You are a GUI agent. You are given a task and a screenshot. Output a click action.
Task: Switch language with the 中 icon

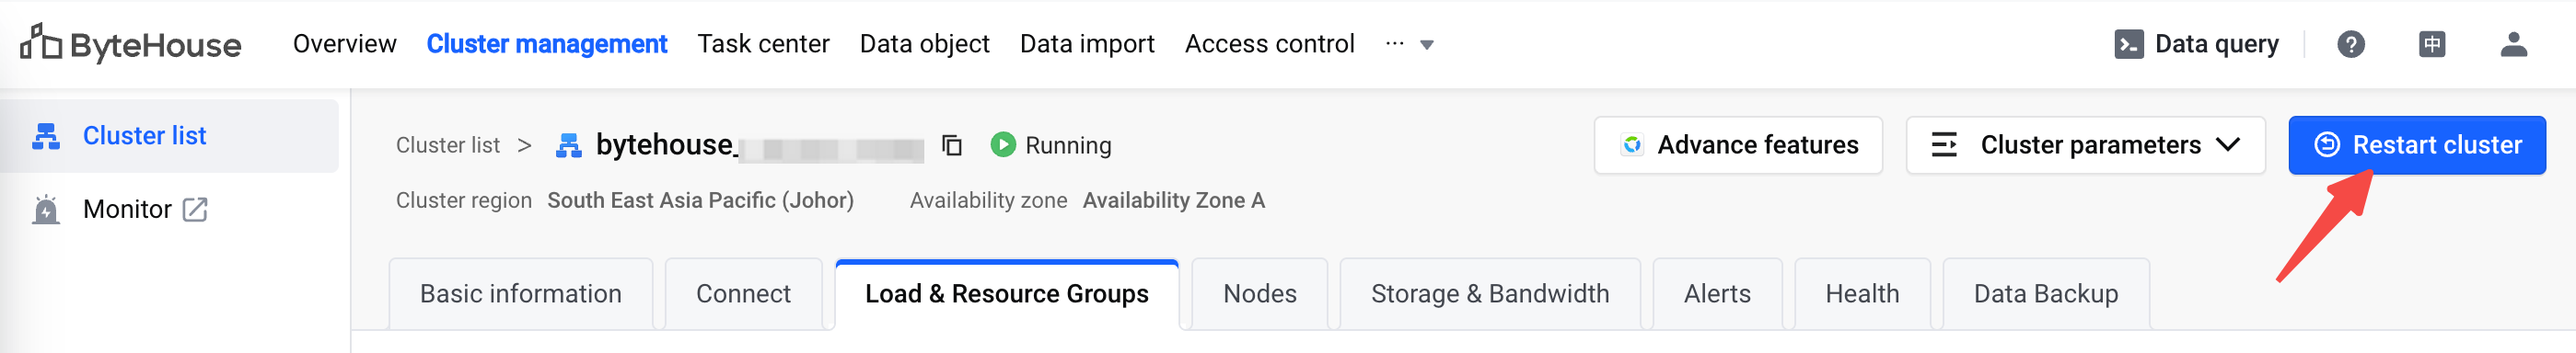click(2431, 44)
